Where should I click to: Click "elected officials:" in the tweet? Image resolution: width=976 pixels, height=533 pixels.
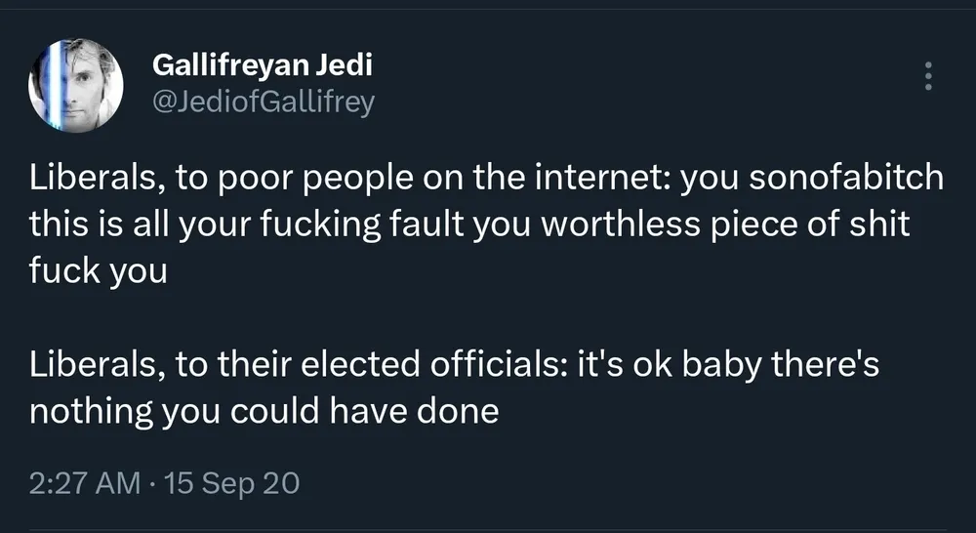coord(444,366)
